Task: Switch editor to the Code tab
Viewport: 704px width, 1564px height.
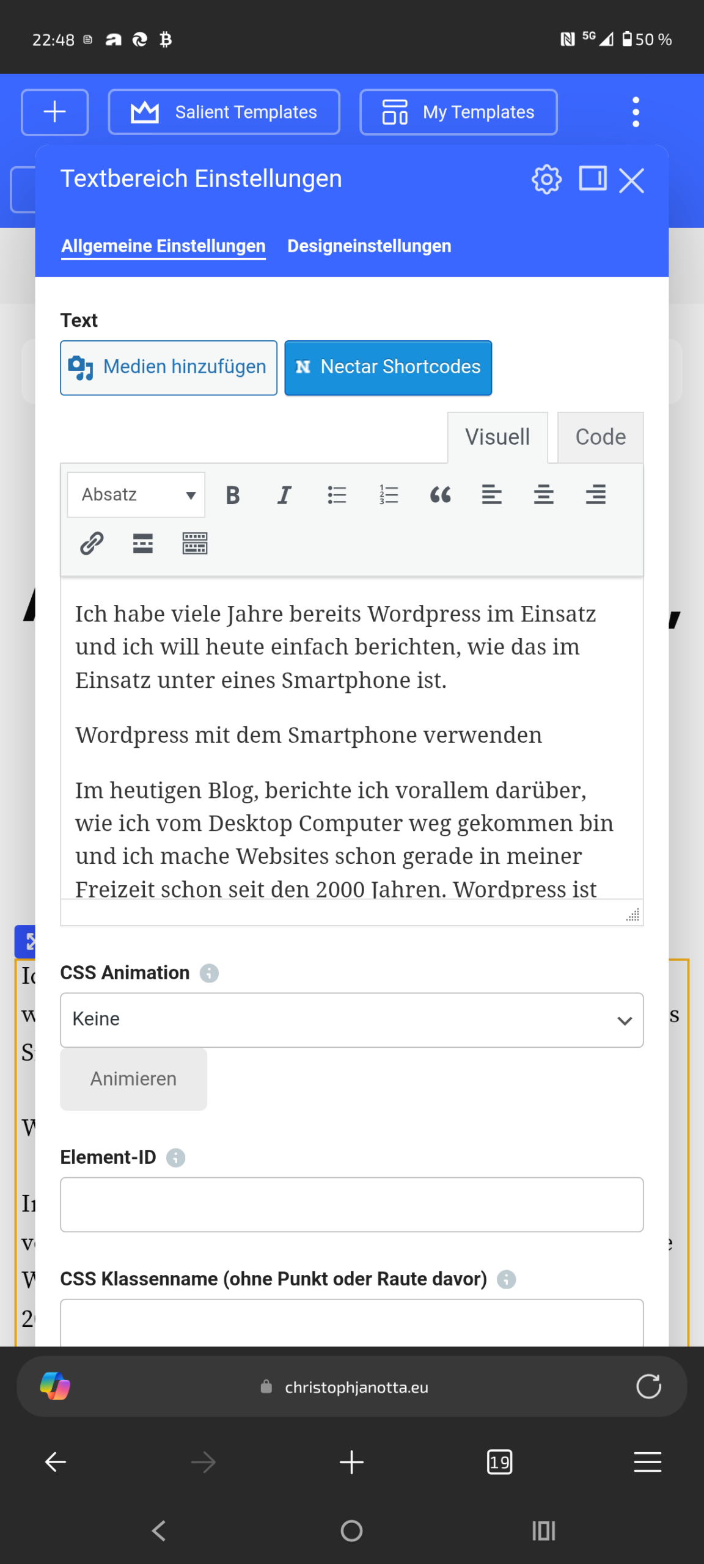Action: coord(600,437)
